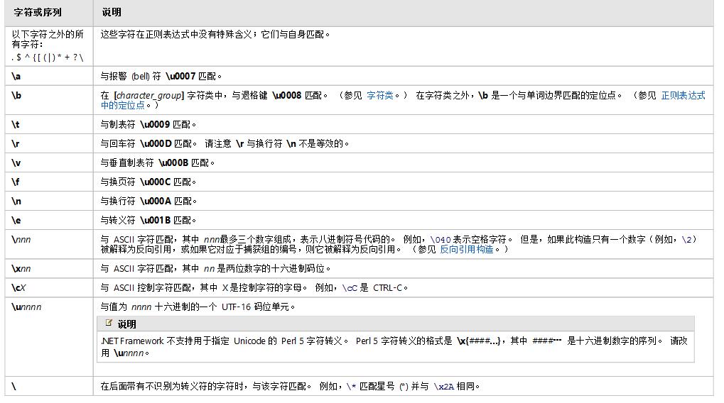Image resolution: width=724 pixels, height=403 pixels.
Task: Click the description 这些字符在正则表达式中没有特殊含义
Action: tap(215, 35)
